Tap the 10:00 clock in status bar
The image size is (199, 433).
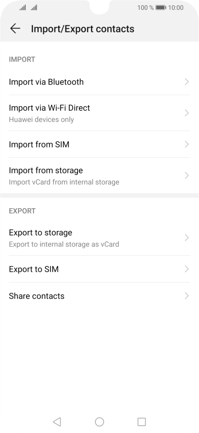click(176, 8)
